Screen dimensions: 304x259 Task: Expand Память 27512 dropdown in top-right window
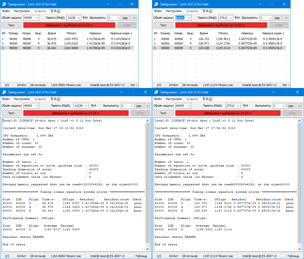[x=231, y=18]
